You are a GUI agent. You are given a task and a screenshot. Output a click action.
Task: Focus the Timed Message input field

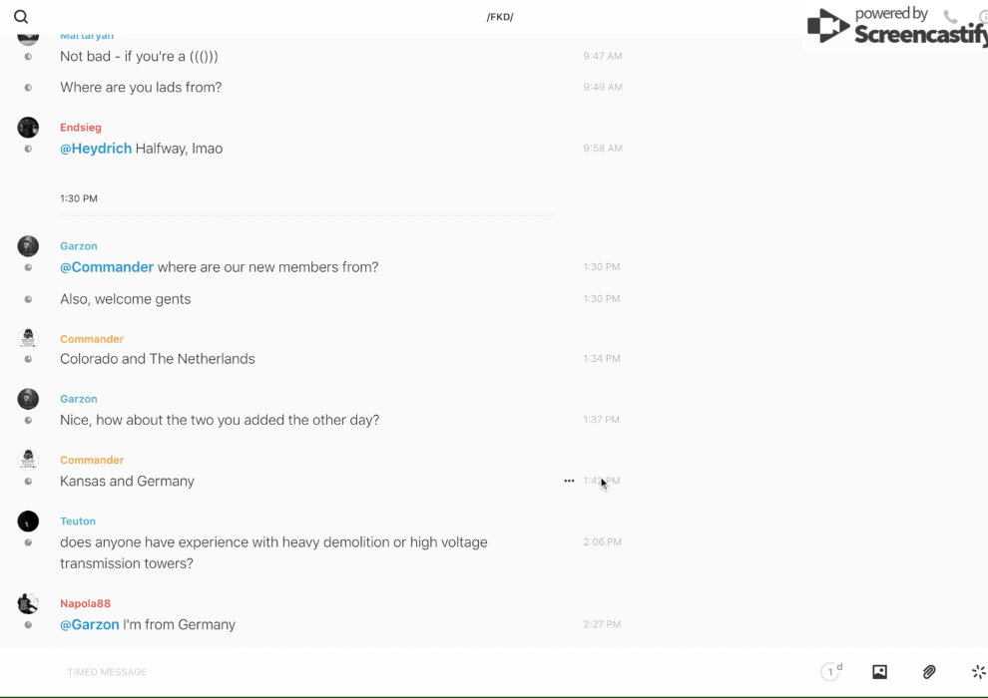point(299,672)
